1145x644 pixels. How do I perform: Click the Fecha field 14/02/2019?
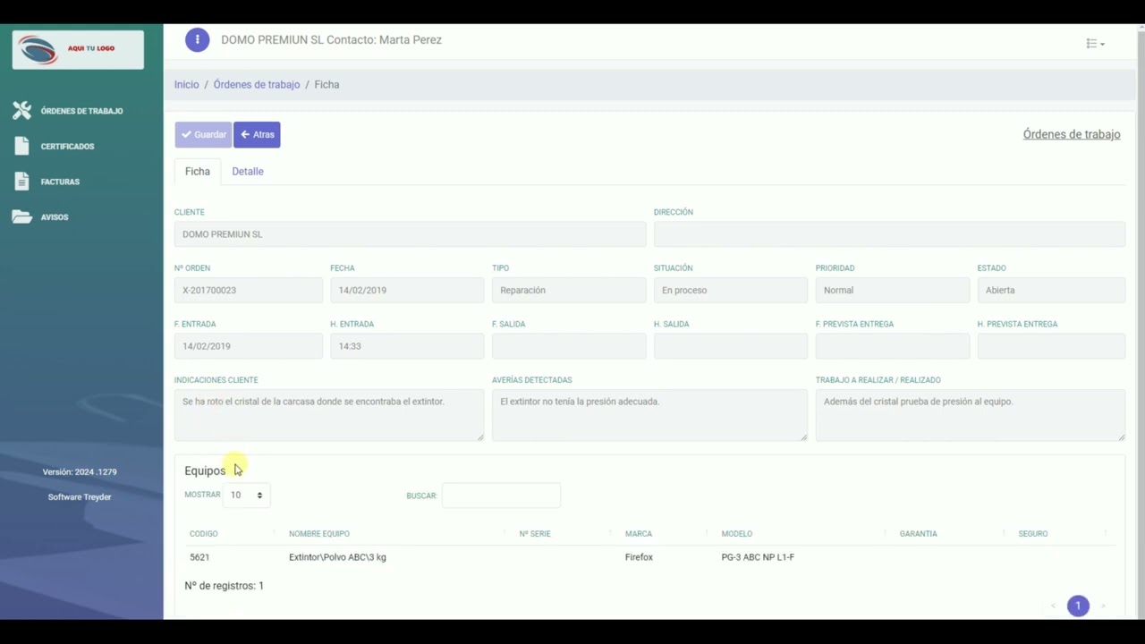(x=407, y=290)
